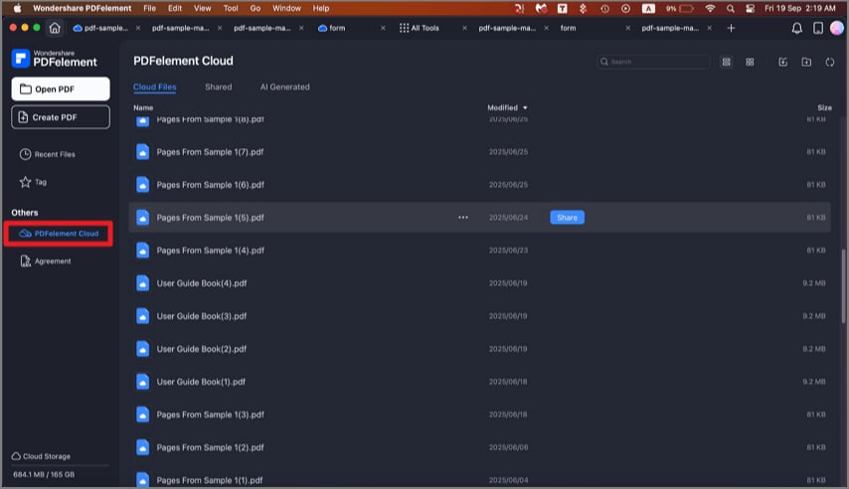
Task: Go to the Home icon tab
Action: [55, 28]
